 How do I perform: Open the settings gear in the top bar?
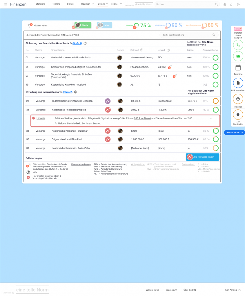225,5
